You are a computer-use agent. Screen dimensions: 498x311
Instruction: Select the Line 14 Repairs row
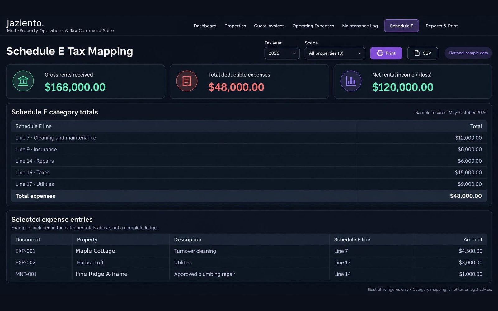tap(249, 161)
